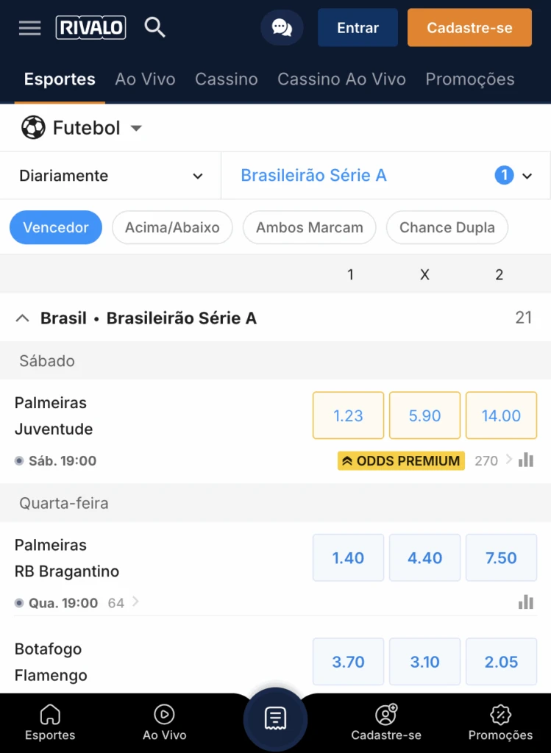The image size is (551, 753).
Task: Pick Palmeiras win odds 1.23
Action: [x=348, y=415]
